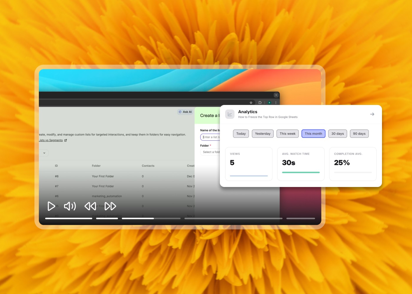
Task: Click the ID column header
Action: [x=56, y=166]
